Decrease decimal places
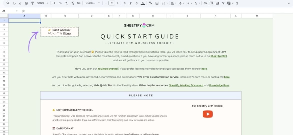 pos(66,3)
